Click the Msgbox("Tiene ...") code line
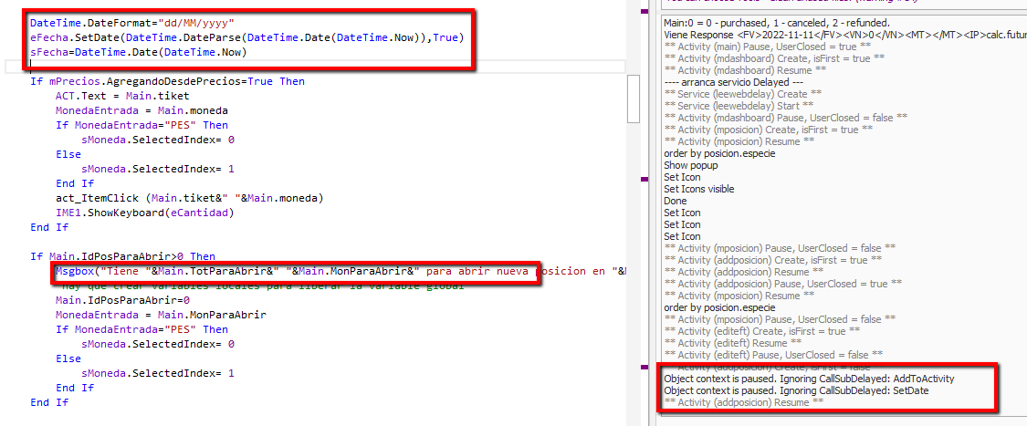The height and width of the screenshot is (426, 1027). pos(341,271)
